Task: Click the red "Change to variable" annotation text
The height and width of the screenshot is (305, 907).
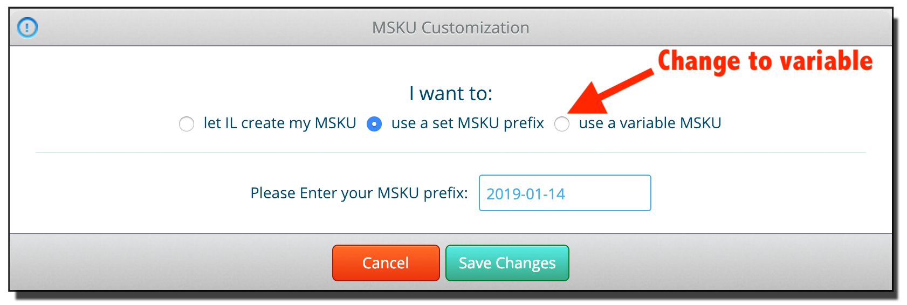Action: click(x=765, y=61)
